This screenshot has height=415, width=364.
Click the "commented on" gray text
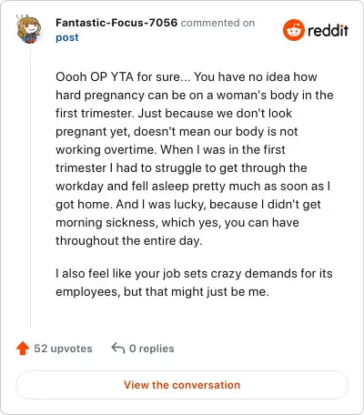pos(217,23)
